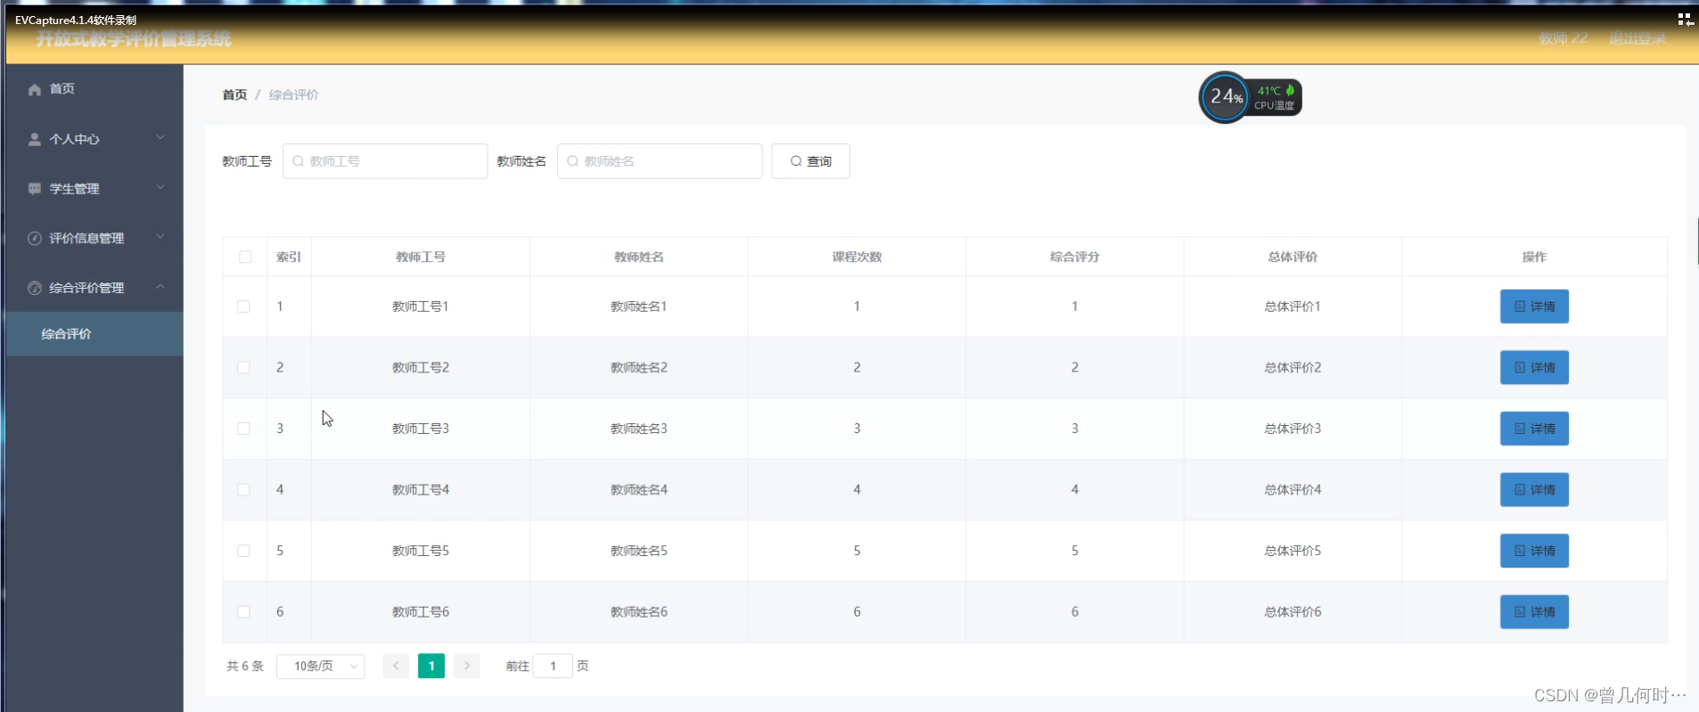Select all rows with header checkbox
1699x712 pixels.
coord(245,257)
